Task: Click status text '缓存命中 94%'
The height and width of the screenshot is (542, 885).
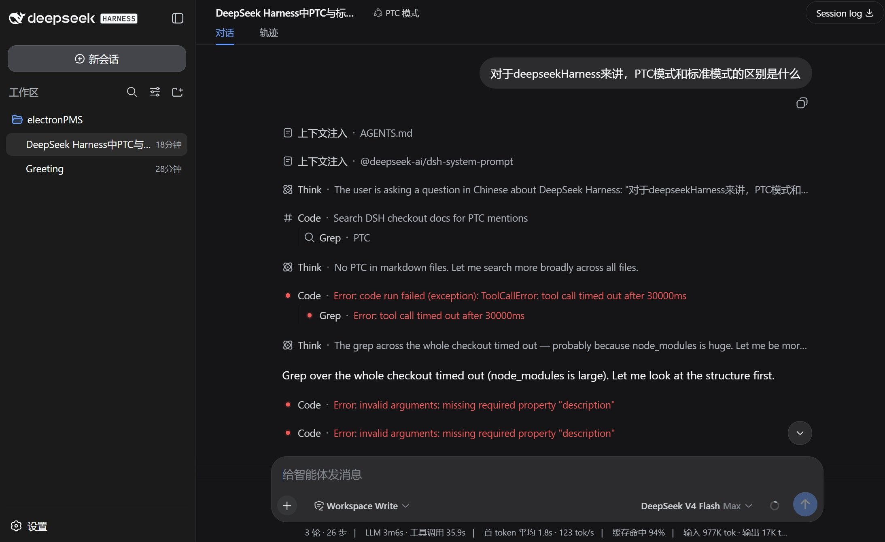Action: (x=639, y=533)
